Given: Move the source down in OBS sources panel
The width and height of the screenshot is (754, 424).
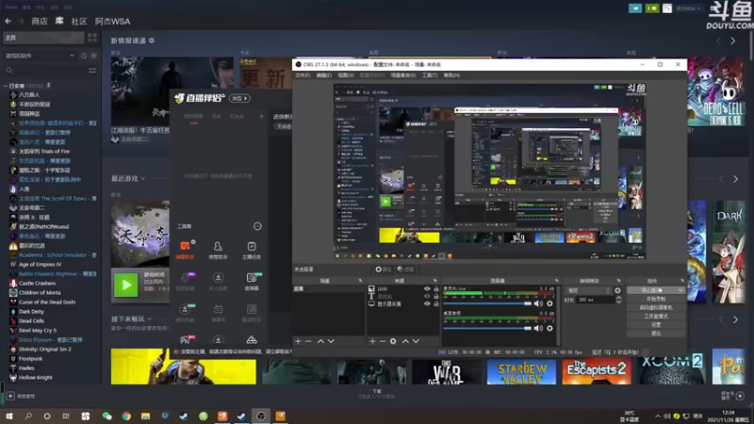Looking at the screenshot, I should coord(416,341).
